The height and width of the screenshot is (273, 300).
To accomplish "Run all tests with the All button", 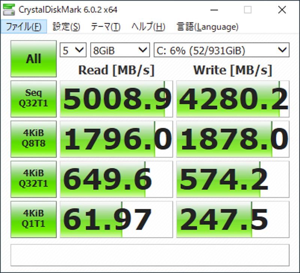I will coord(33,58).
